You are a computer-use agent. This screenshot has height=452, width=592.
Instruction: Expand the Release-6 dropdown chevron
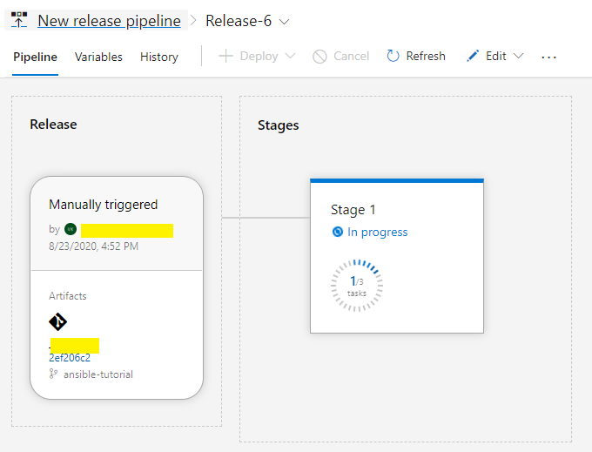tap(284, 21)
